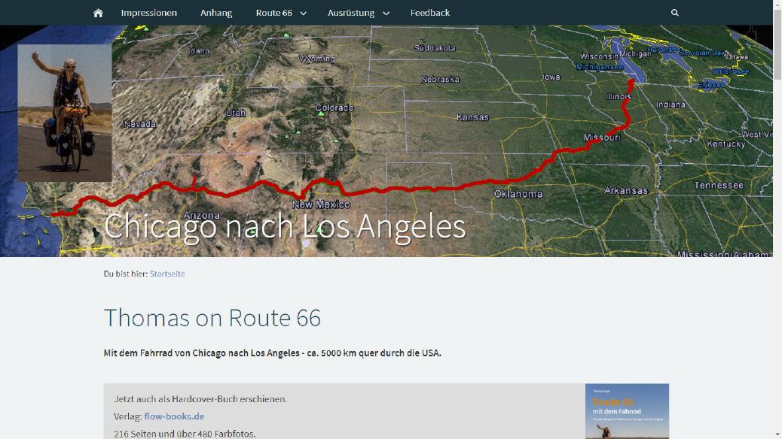782x439 pixels.
Task: Click the cyclist photo in header
Action: click(x=65, y=113)
